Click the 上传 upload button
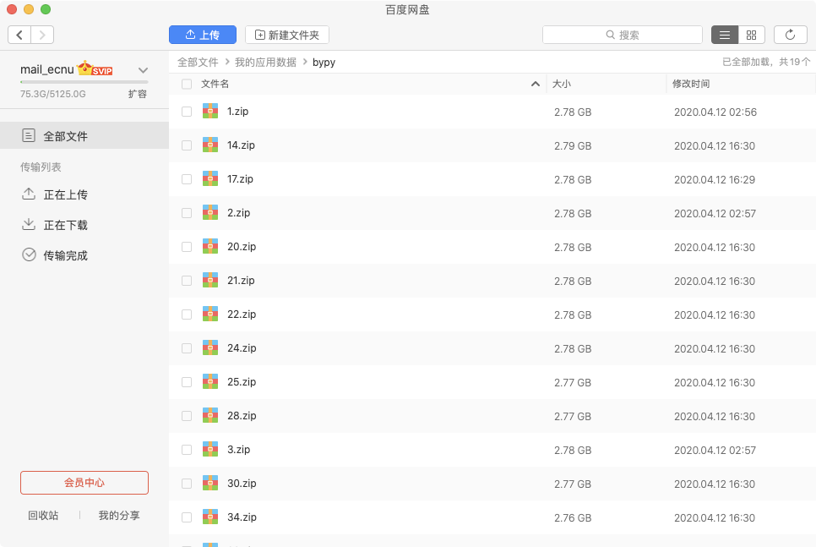The image size is (816, 547). tap(203, 35)
